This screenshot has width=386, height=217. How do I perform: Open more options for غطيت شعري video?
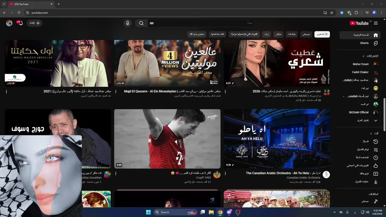[x=225, y=92]
